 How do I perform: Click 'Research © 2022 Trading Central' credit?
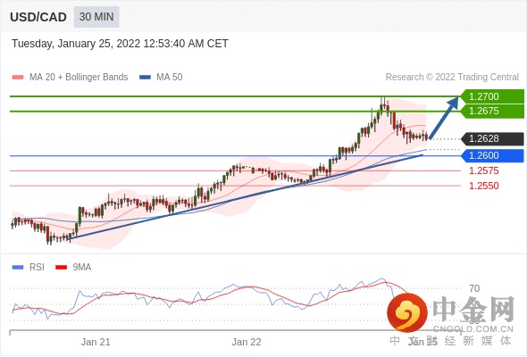[452, 78]
